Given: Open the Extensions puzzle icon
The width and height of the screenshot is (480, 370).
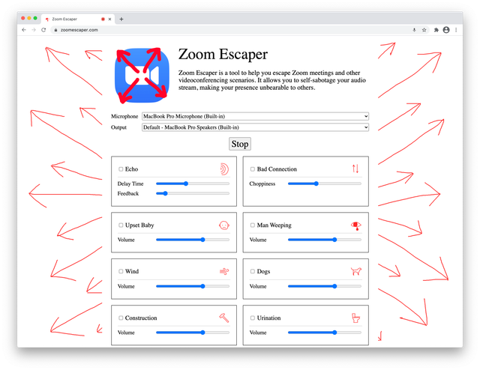Looking at the screenshot, I should (436, 30).
